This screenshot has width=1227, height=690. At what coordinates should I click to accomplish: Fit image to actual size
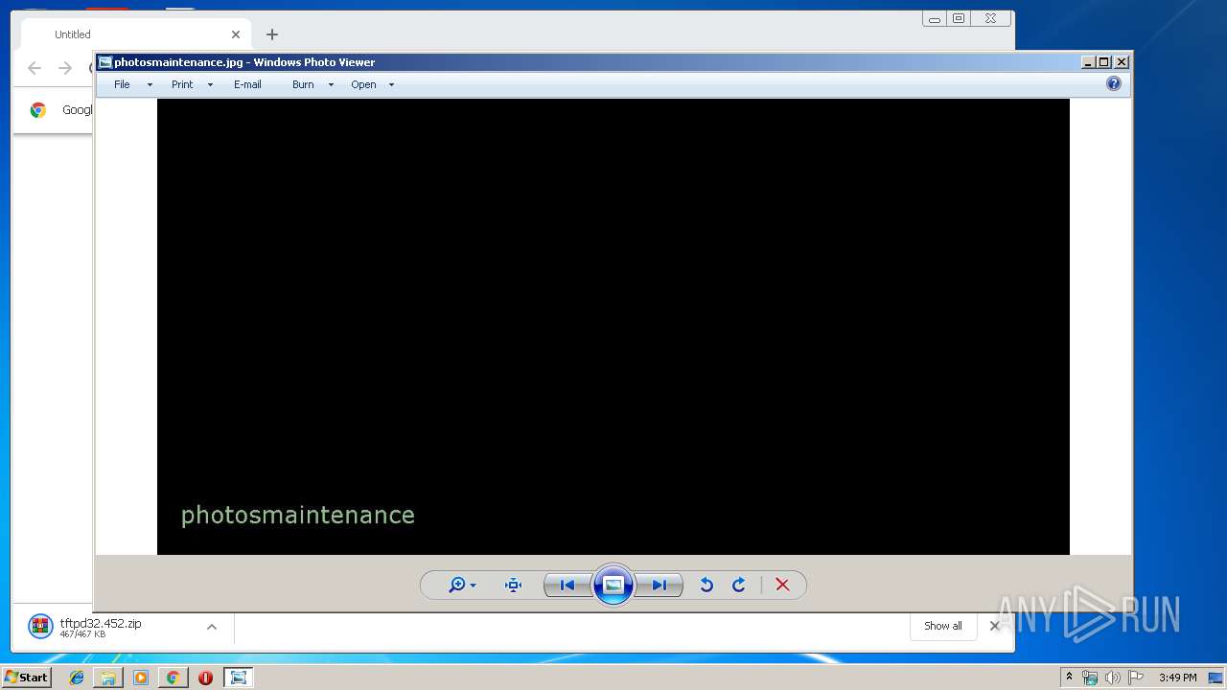513,586
